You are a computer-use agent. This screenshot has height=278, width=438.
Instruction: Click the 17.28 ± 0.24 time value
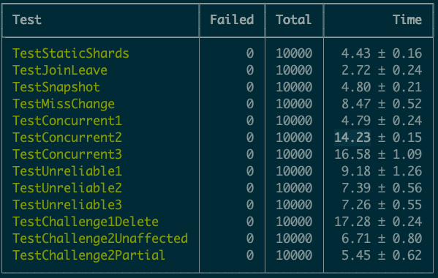[x=378, y=222]
